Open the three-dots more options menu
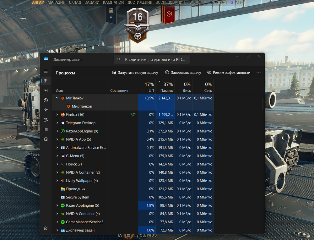Viewport: 314px width, 240px height. 258,72
